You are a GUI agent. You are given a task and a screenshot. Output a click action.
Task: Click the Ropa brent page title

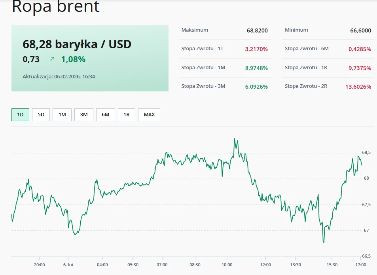coord(56,7)
